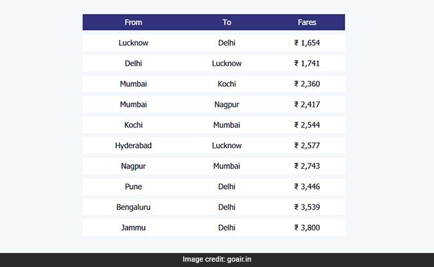Select the ₹ 1,741 fare
Image resolution: width=434 pixels, height=267 pixels.
point(307,63)
